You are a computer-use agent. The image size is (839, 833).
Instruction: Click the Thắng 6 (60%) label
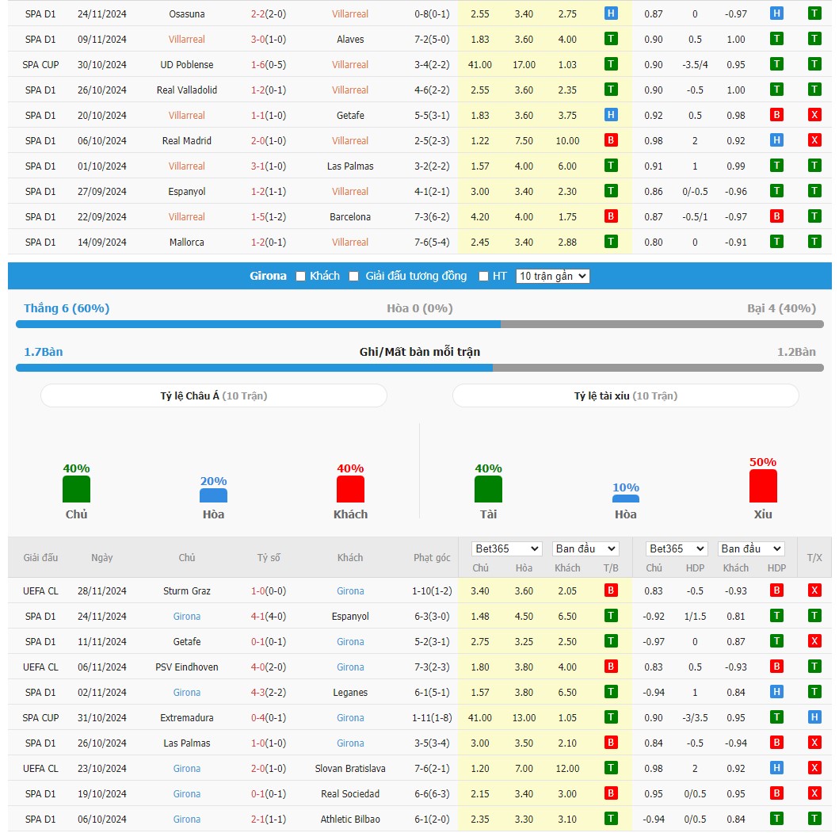(x=67, y=308)
